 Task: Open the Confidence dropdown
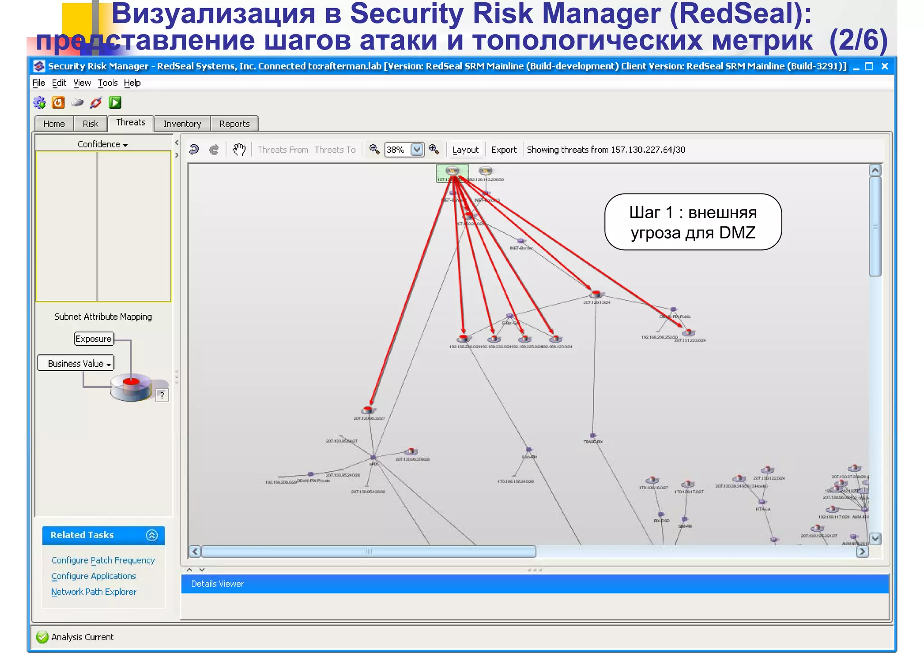click(x=102, y=144)
